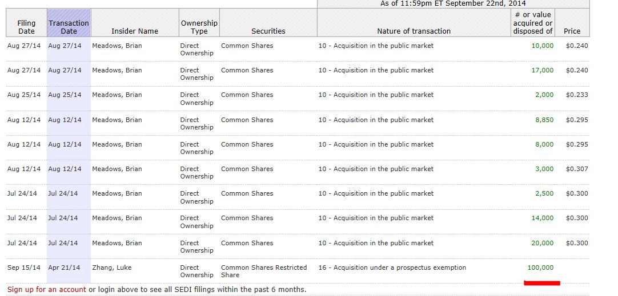Click the red underline below 100,000
This screenshot has height=296, width=618.
pos(541,282)
